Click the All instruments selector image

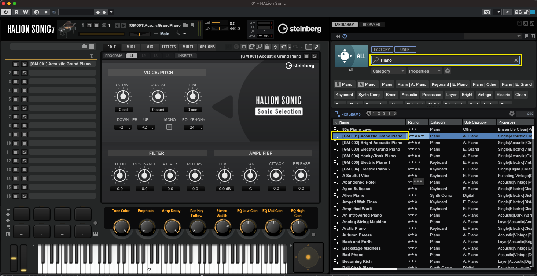click(351, 56)
